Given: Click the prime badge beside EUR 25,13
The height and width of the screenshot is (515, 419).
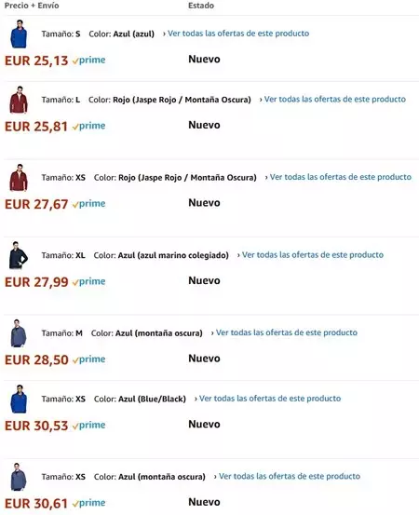Looking at the screenshot, I should click(x=89, y=61).
